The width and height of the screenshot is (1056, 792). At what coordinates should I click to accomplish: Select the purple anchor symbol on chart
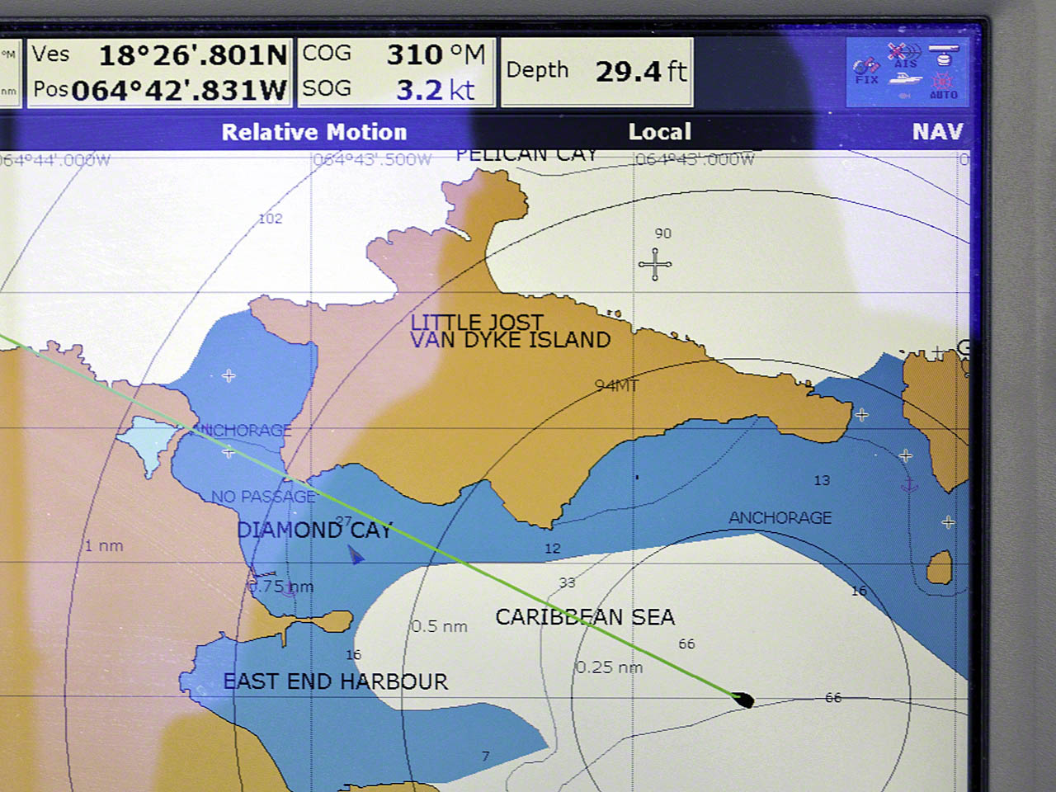pyautogui.click(x=909, y=484)
